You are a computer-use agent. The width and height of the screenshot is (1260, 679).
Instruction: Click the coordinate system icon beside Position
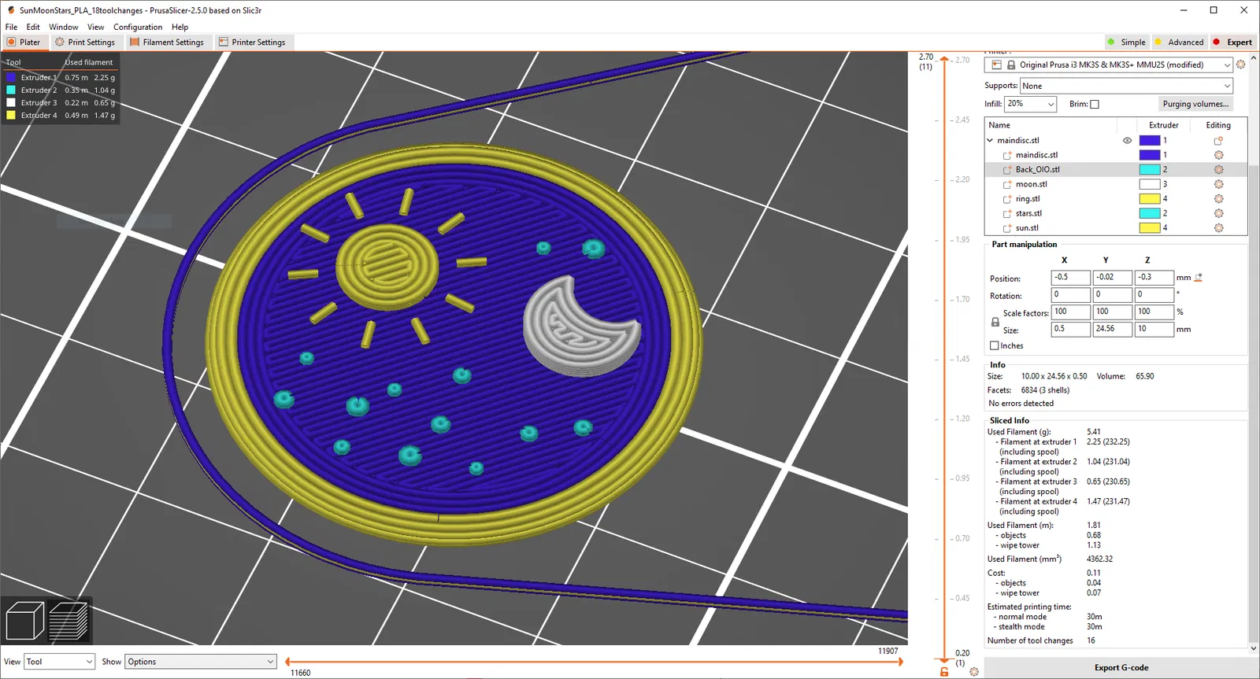(1199, 277)
